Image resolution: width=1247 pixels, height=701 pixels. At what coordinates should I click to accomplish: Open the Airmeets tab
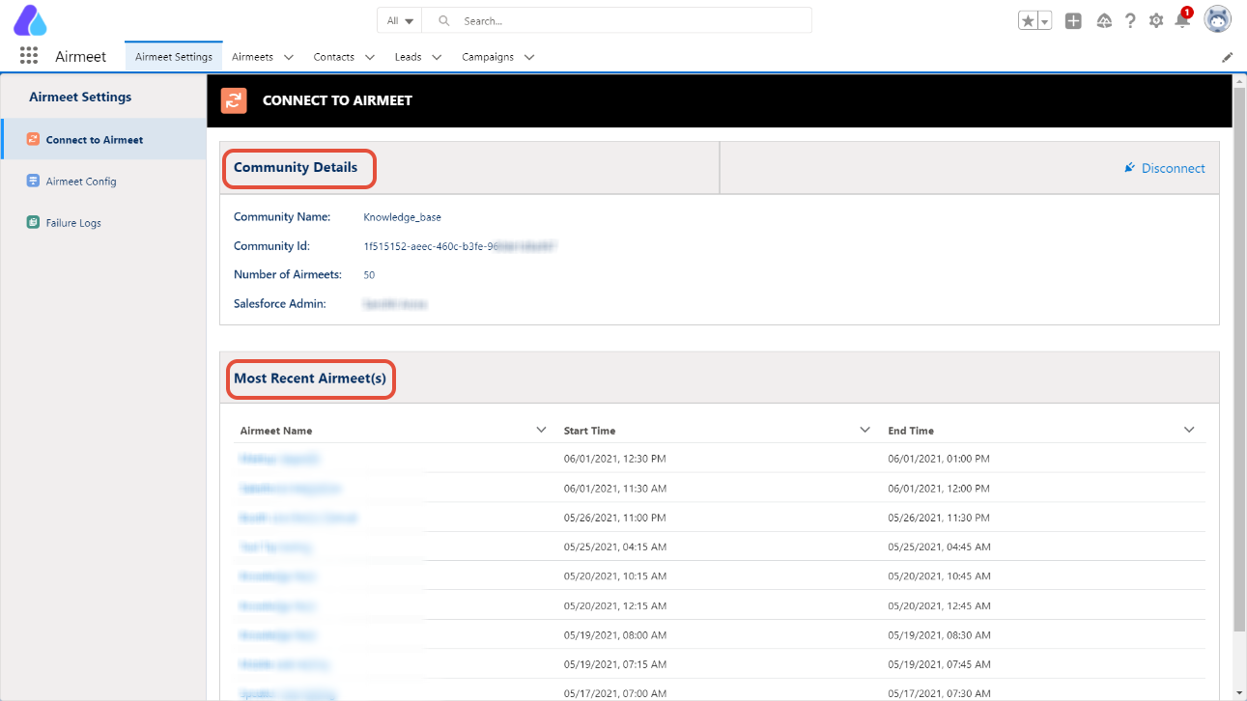(x=253, y=57)
